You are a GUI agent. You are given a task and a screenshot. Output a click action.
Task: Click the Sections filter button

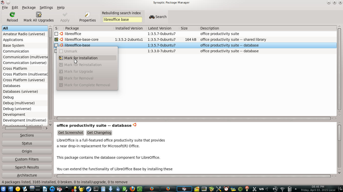tap(27, 135)
